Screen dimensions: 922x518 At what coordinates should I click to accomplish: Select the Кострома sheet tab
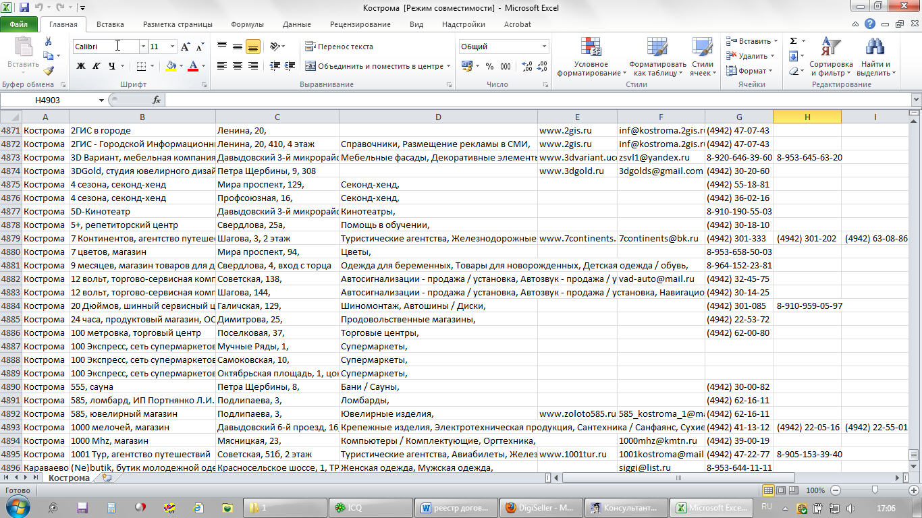[x=69, y=478]
